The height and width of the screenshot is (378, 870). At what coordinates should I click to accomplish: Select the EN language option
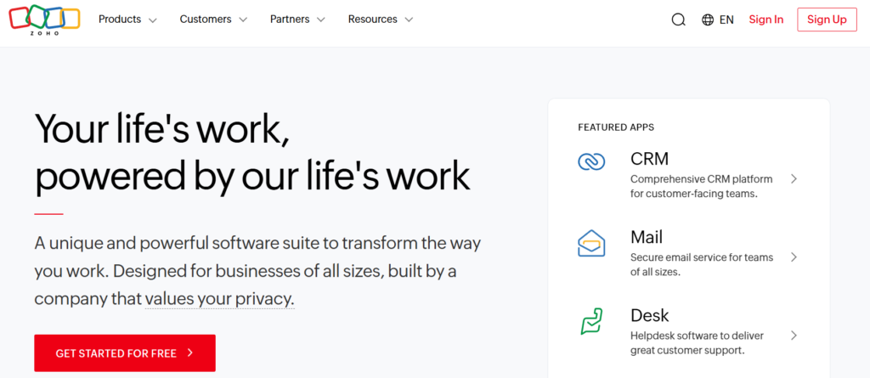coord(726,20)
